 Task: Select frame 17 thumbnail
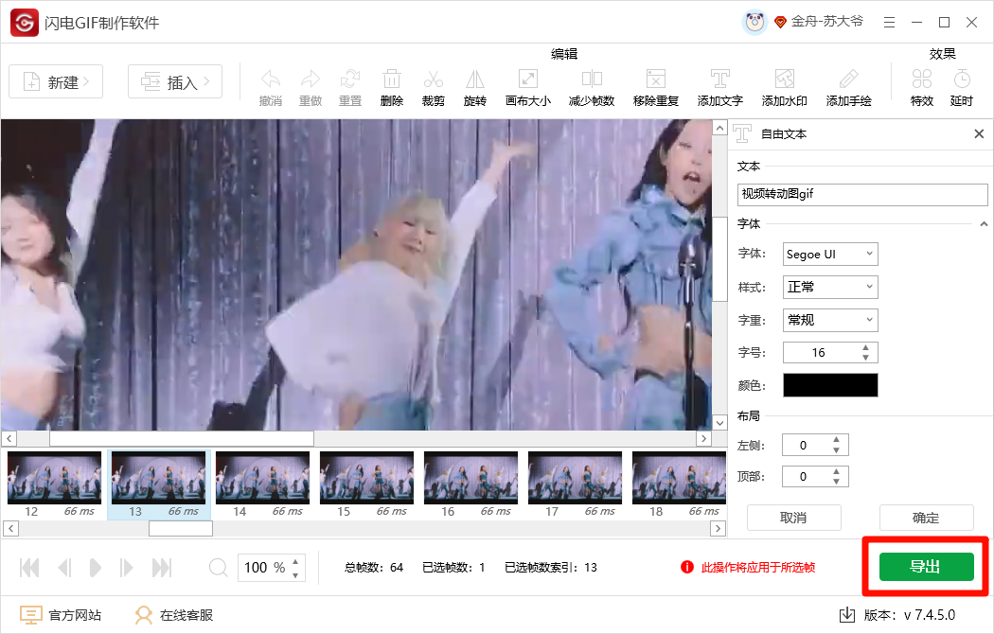(x=575, y=484)
